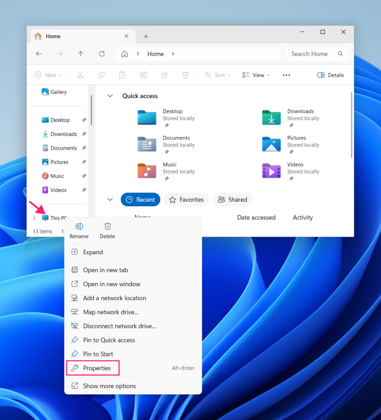This screenshot has width=381, height=420.
Task: Click Home in the address breadcrumb
Action: [155, 54]
